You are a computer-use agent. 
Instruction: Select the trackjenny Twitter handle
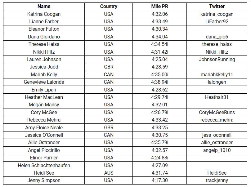217,180
